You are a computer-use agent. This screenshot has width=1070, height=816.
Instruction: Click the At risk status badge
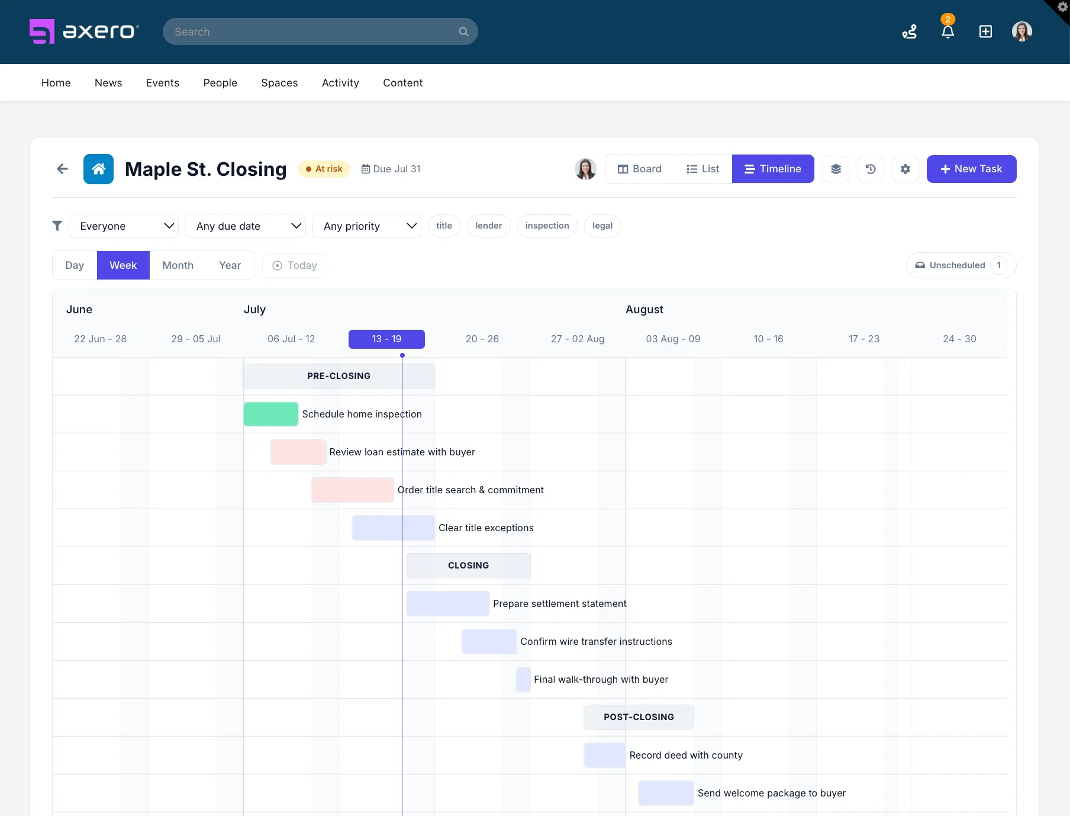tap(324, 169)
